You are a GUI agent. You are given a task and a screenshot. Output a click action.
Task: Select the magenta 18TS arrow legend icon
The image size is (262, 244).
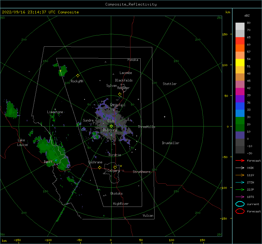click(240, 197)
